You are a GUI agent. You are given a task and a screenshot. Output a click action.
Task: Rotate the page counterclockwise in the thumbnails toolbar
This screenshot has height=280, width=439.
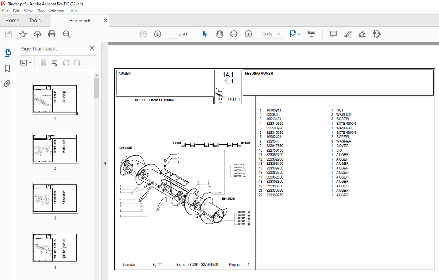click(x=66, y=63)
